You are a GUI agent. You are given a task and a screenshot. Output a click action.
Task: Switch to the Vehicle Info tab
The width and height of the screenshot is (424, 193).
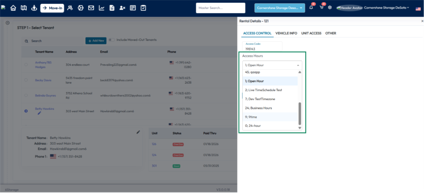tap(286, 33)
